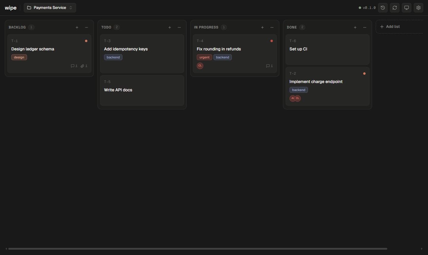428x255 pixels.
Task: Click urgent label on Fix rounding card
Action: click(x=204, y=57)
